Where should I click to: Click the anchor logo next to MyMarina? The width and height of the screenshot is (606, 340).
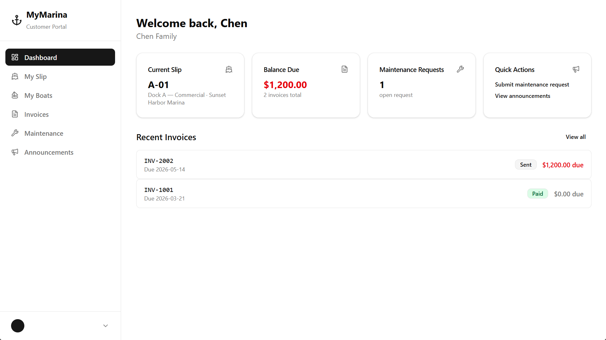[16, 20]
